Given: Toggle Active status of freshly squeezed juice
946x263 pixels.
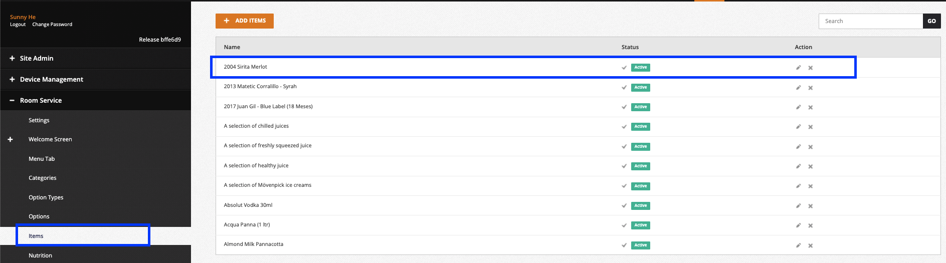Looking at the screenshot, I should (640, 147).
